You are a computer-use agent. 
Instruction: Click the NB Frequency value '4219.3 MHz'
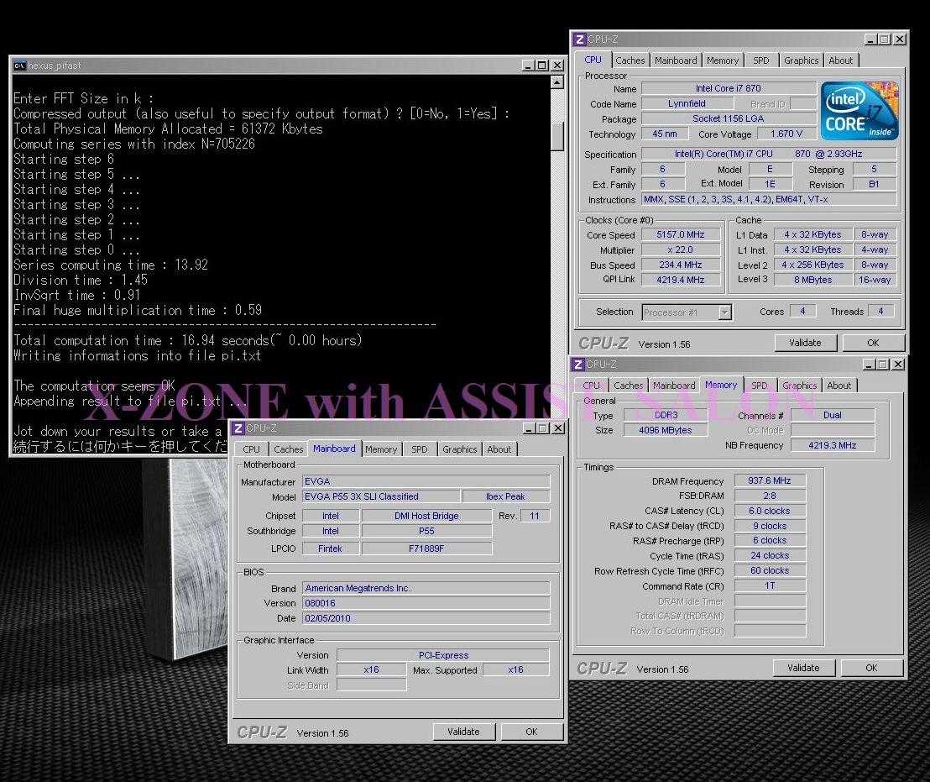pyautogui.click(x=832, y=445)
